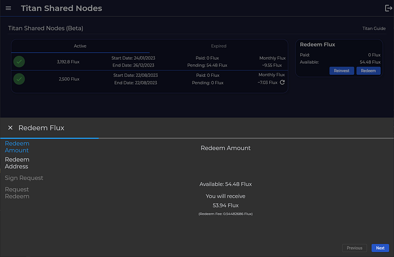This screenshot has width=394, height=257.
Task: Switch to the Active tab
Action: [x=80, y=46]
